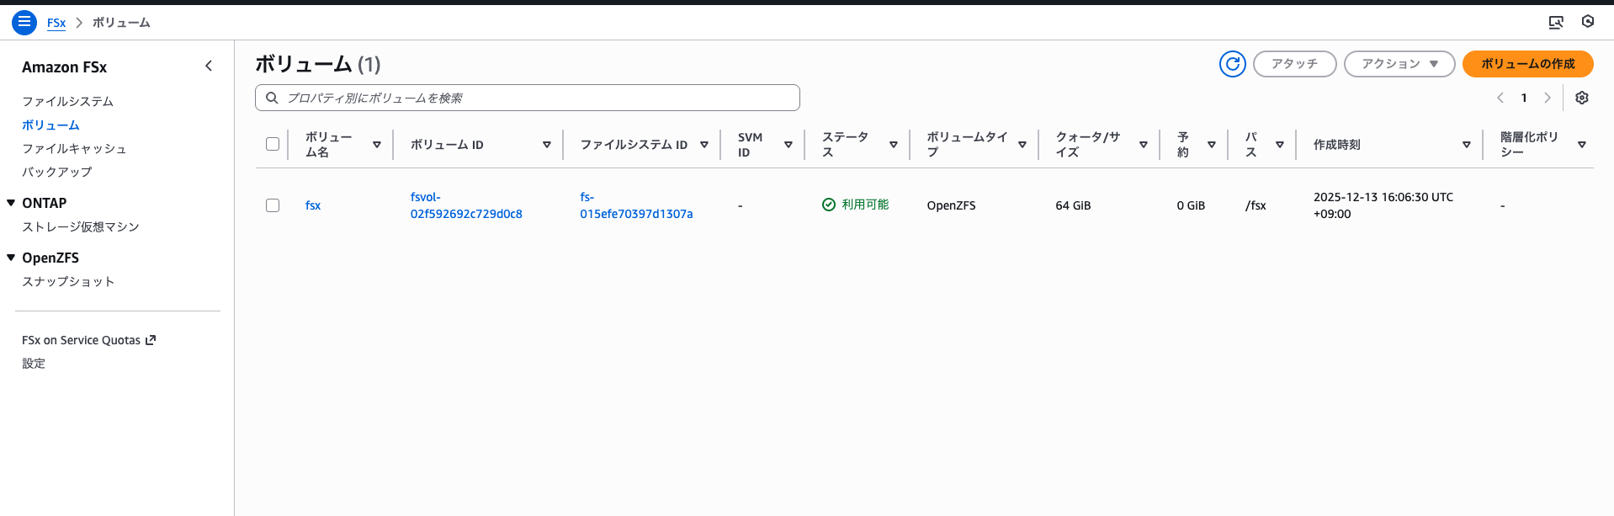Select all volumes with header checkbox
This screenshot has width=1614, height=516.
pos(273,144)
